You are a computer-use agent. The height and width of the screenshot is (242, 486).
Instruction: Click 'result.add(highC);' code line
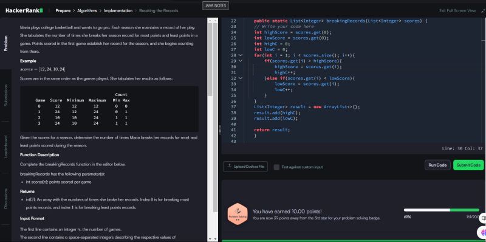pyautogui.click(x=277, y=112)
